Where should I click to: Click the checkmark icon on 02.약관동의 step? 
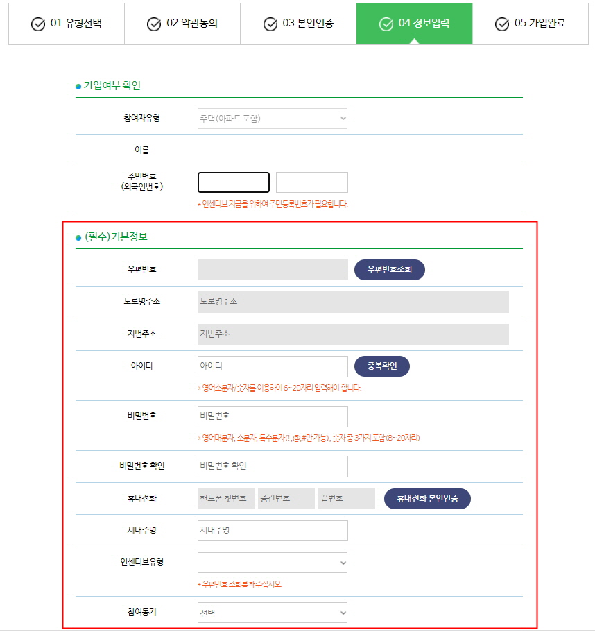pyautogui.click(x=152, y=24)
